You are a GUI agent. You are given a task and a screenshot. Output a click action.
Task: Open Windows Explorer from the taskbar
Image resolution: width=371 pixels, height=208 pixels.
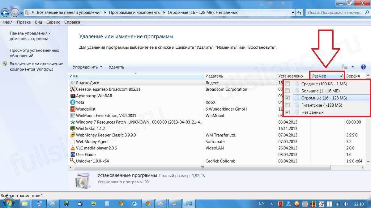25,204
